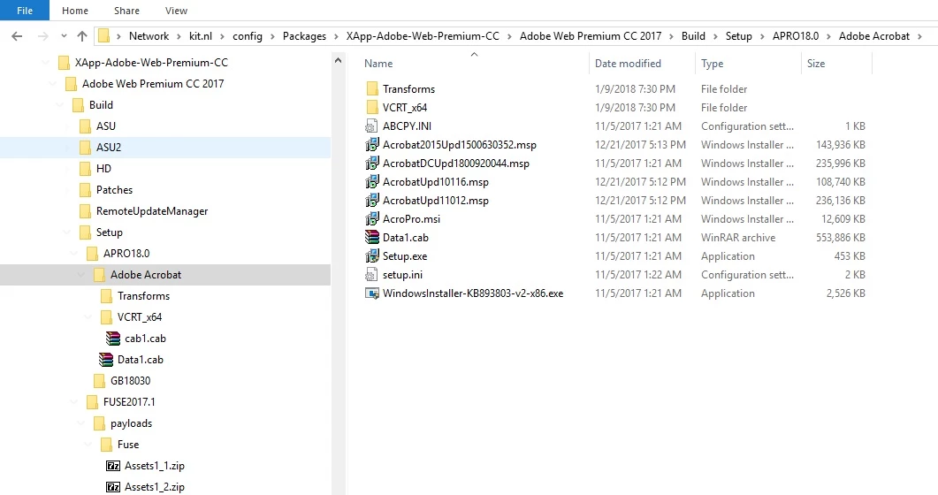The image size is (938, 495).
Task: Click the Data1.cab archive icon in tree
Action: 106,359
